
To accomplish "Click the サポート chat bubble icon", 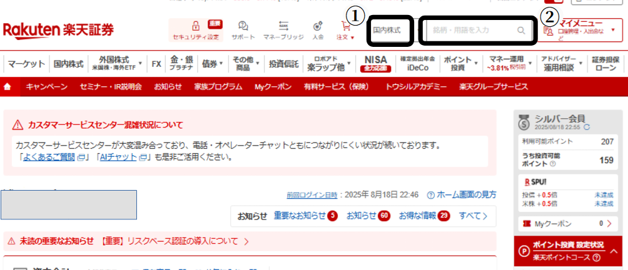I will (243, 26).
